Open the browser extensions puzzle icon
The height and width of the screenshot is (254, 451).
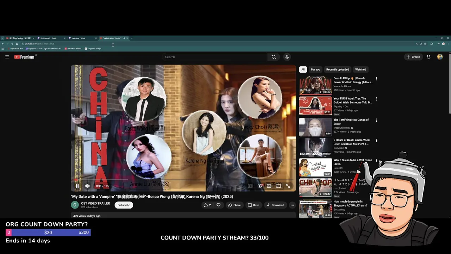pos(432,44)
